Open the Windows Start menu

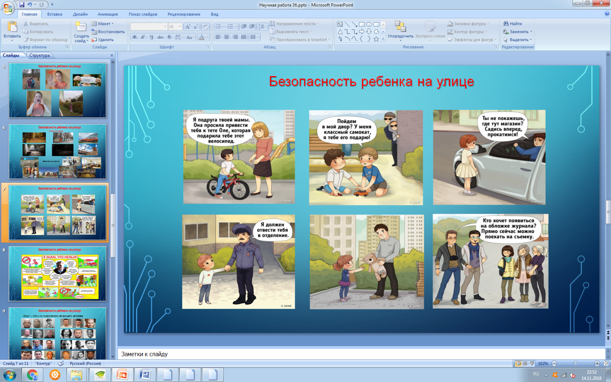(x=9, y=375)
